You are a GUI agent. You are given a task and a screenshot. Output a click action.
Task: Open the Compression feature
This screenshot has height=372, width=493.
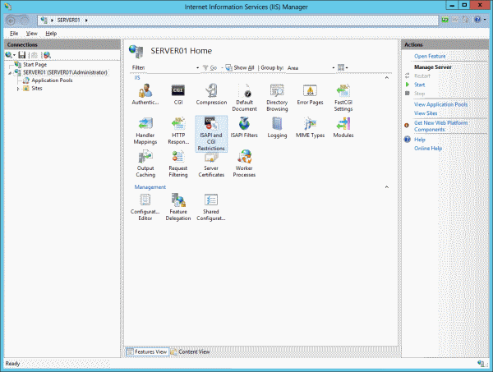point(211,94)
